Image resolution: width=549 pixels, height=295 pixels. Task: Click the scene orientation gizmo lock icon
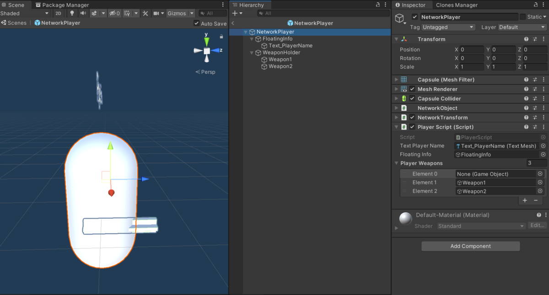tap(221, 36)
